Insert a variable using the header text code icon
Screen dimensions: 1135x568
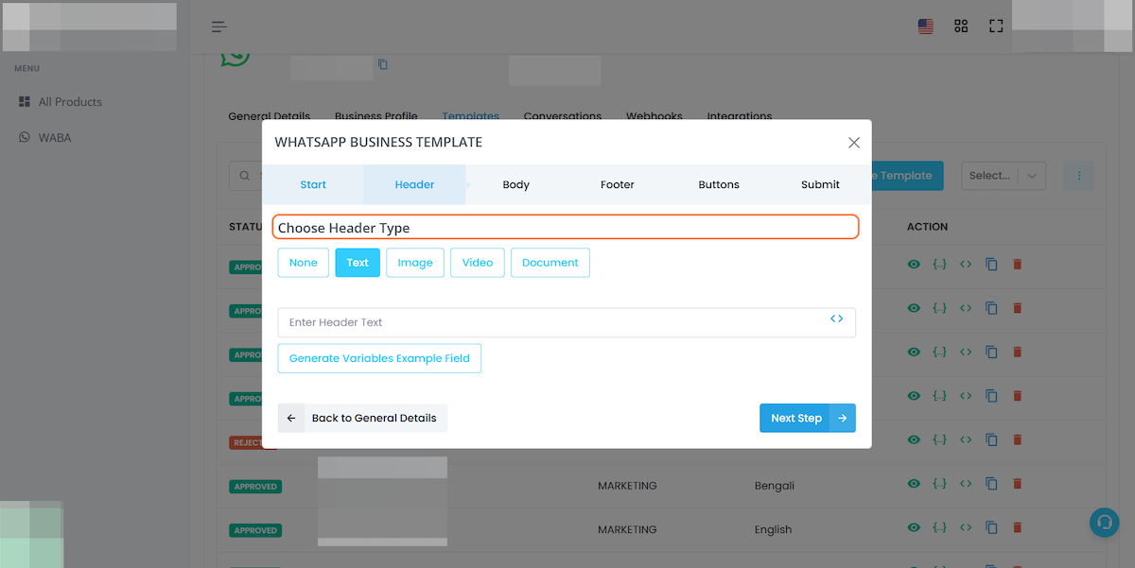pos(837,319)
